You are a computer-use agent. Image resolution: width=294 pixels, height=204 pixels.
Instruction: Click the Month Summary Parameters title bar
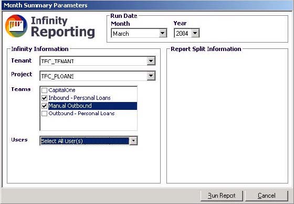(147, 5)
